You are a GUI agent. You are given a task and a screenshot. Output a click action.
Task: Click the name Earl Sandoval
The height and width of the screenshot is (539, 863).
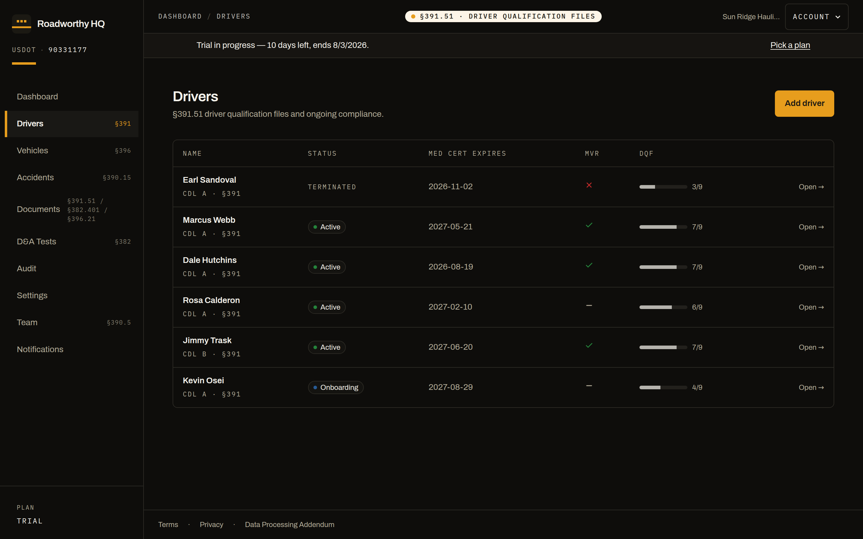pos(209,180)
